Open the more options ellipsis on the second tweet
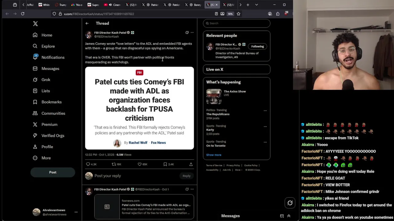394x221 pixels. pos(192,189)
